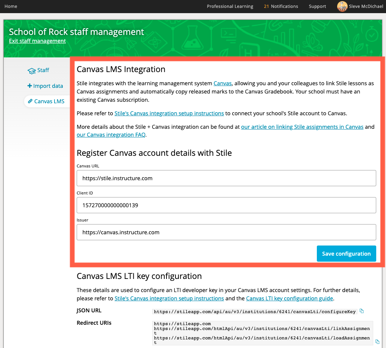
Task: Copy the Redirect URIs with the copy icon
Action: (x=377, y=342)
